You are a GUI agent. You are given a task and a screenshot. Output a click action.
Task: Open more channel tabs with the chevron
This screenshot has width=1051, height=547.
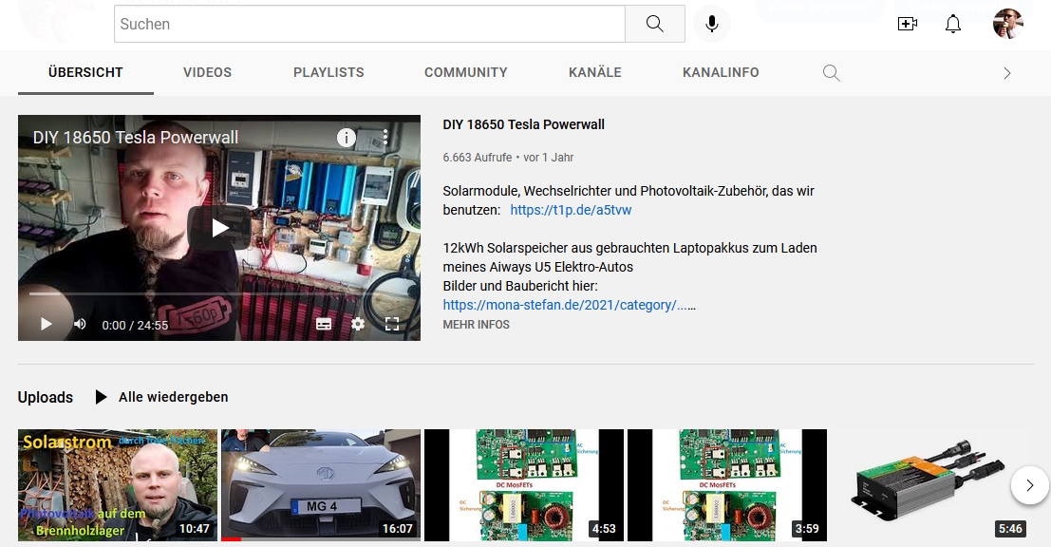coord(1007,72)
